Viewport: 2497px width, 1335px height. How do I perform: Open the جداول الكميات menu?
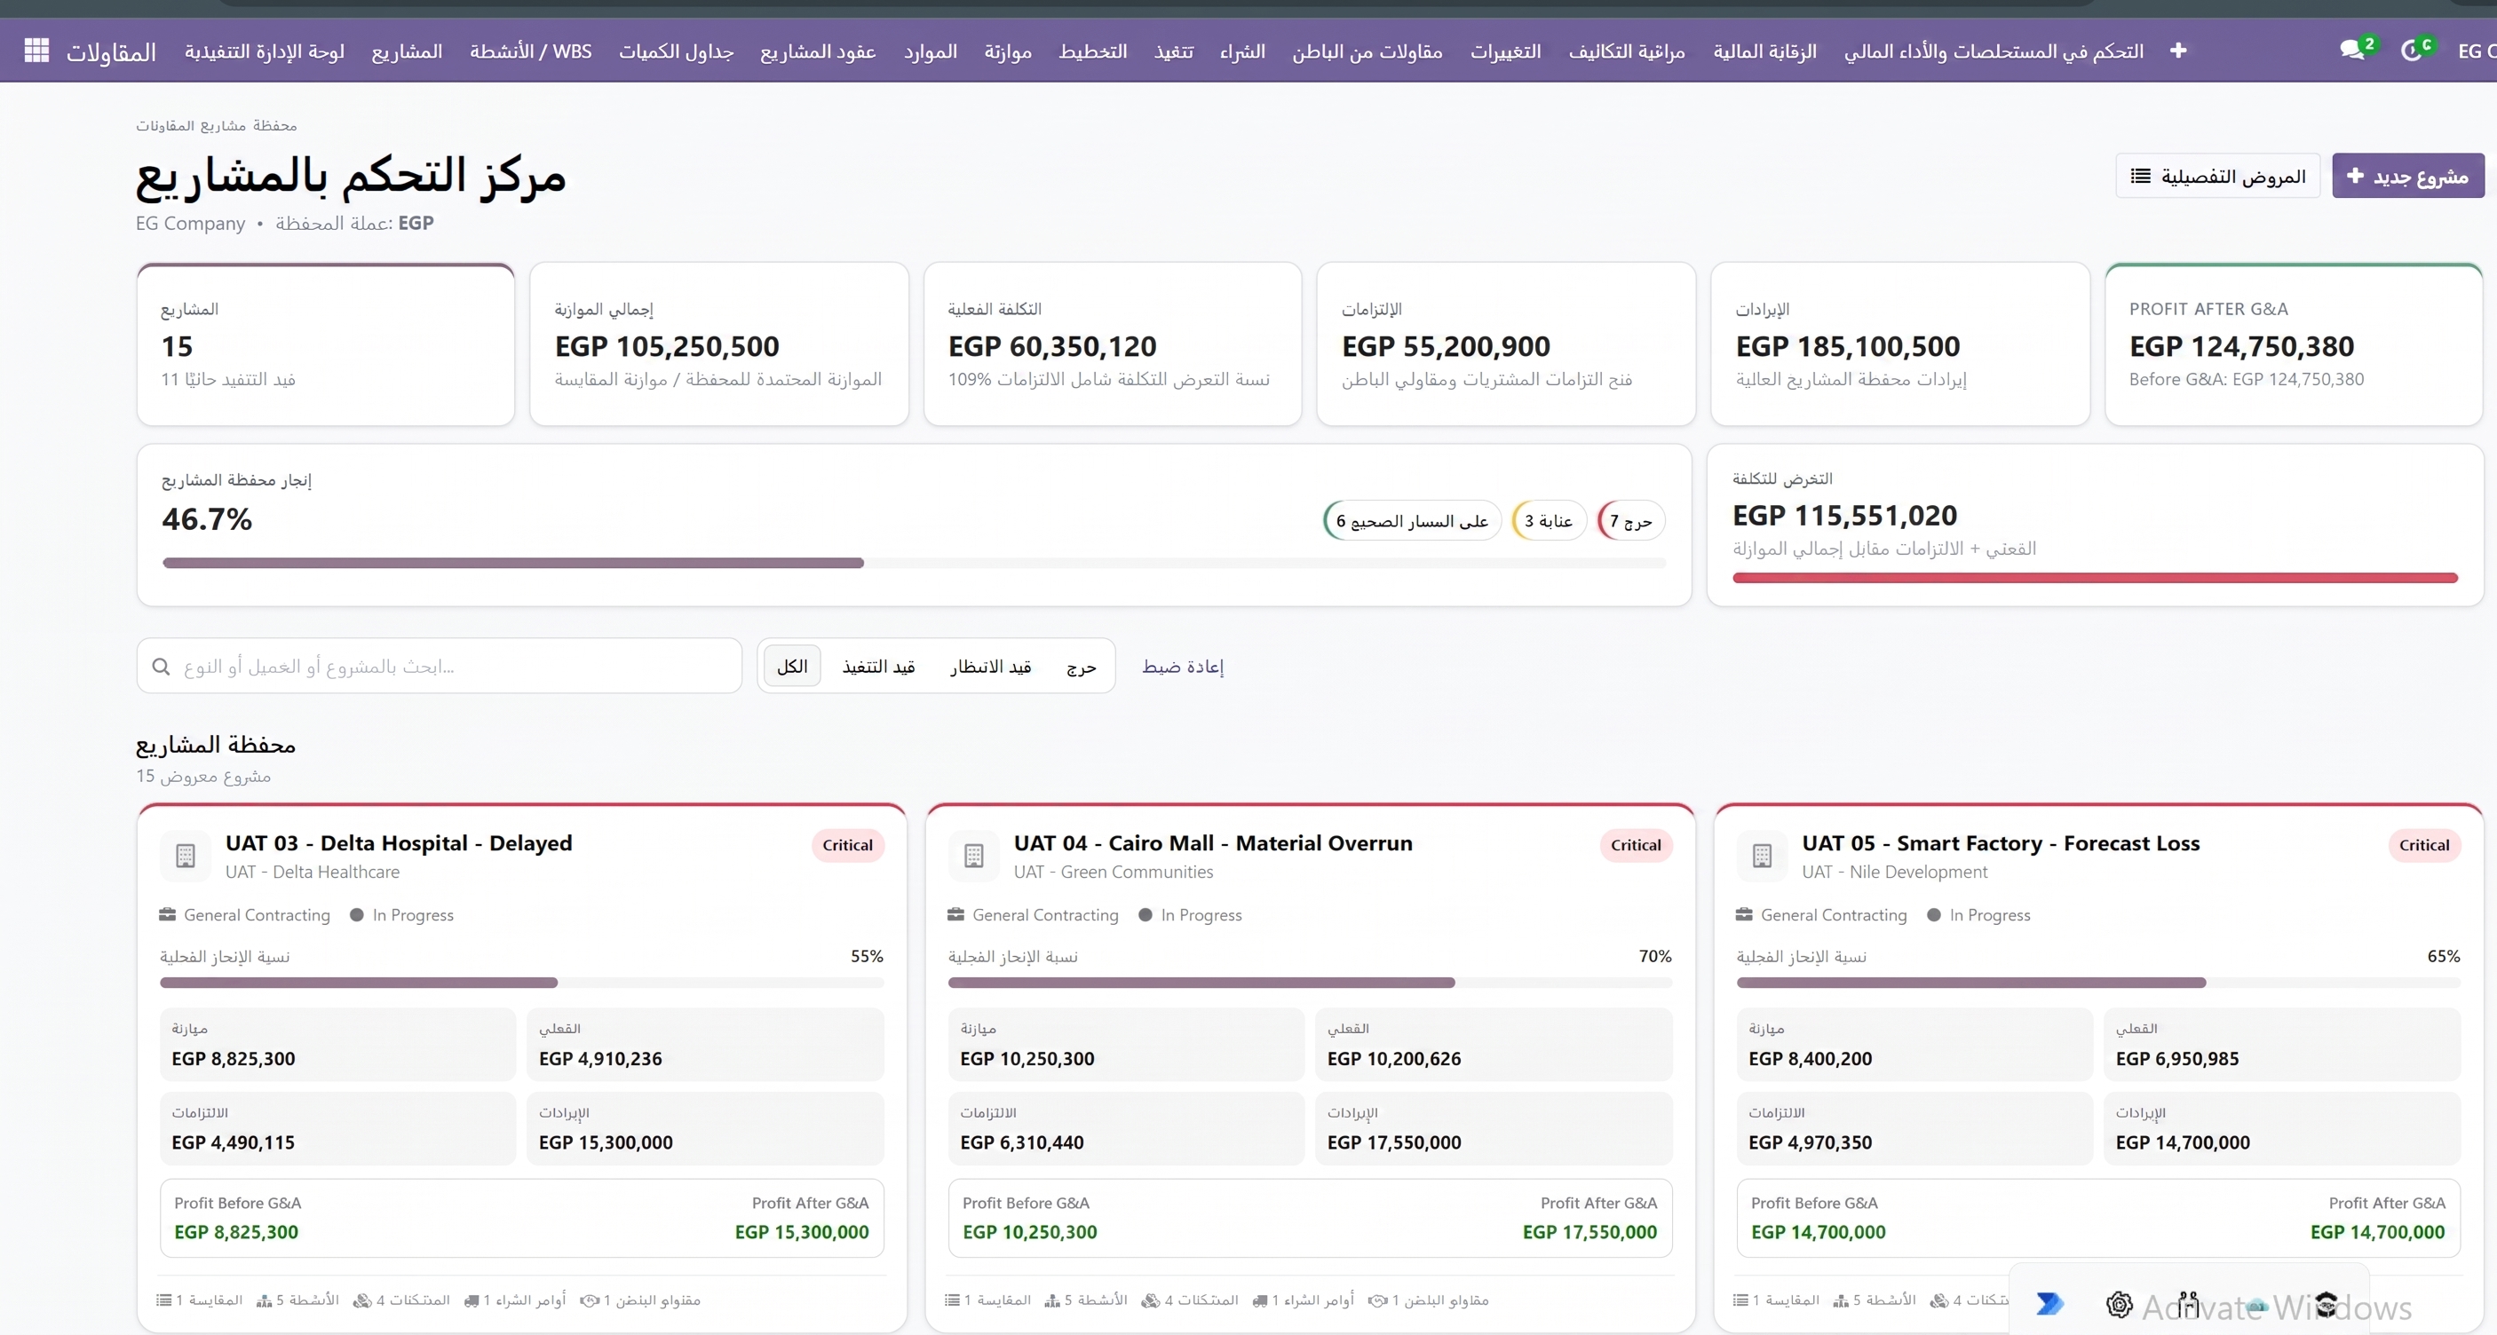677,51
